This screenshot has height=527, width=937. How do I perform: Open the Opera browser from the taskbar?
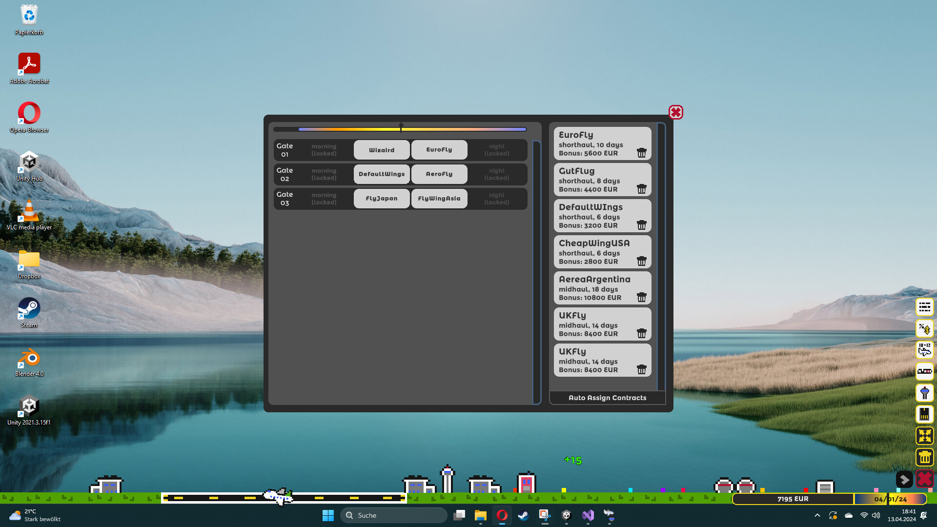(502, 515)
